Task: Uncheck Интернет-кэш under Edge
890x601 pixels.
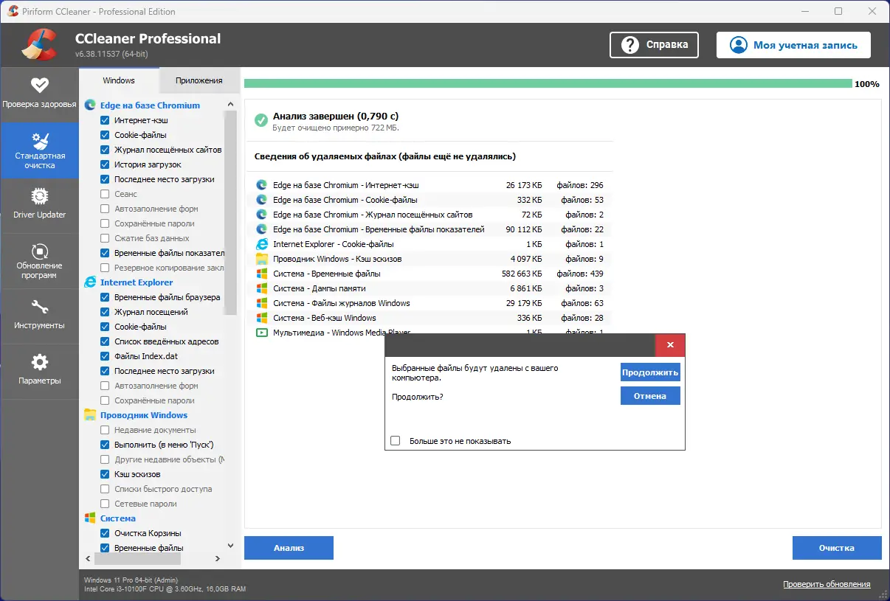Action: click(x=105, y=120)
